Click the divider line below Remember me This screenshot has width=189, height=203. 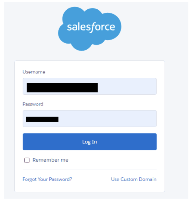(90, 169)
